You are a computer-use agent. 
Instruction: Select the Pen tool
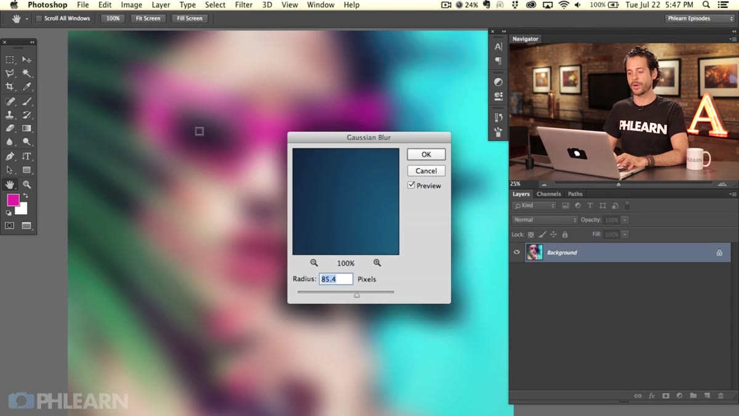point(10,156)
